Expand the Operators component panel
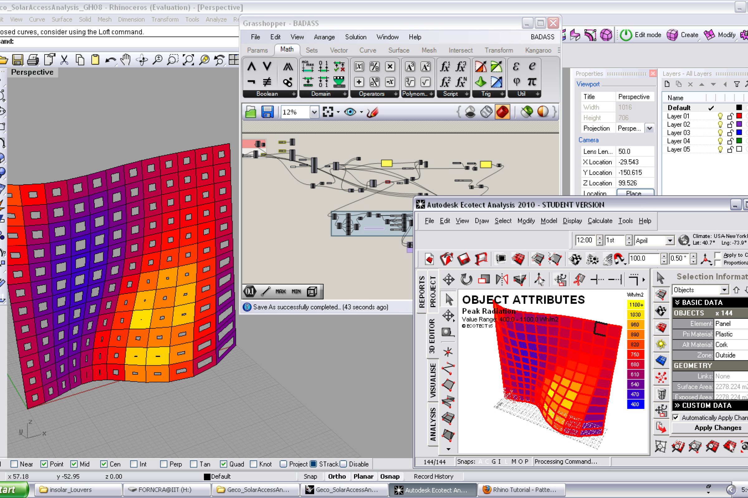 click(396, 94)
